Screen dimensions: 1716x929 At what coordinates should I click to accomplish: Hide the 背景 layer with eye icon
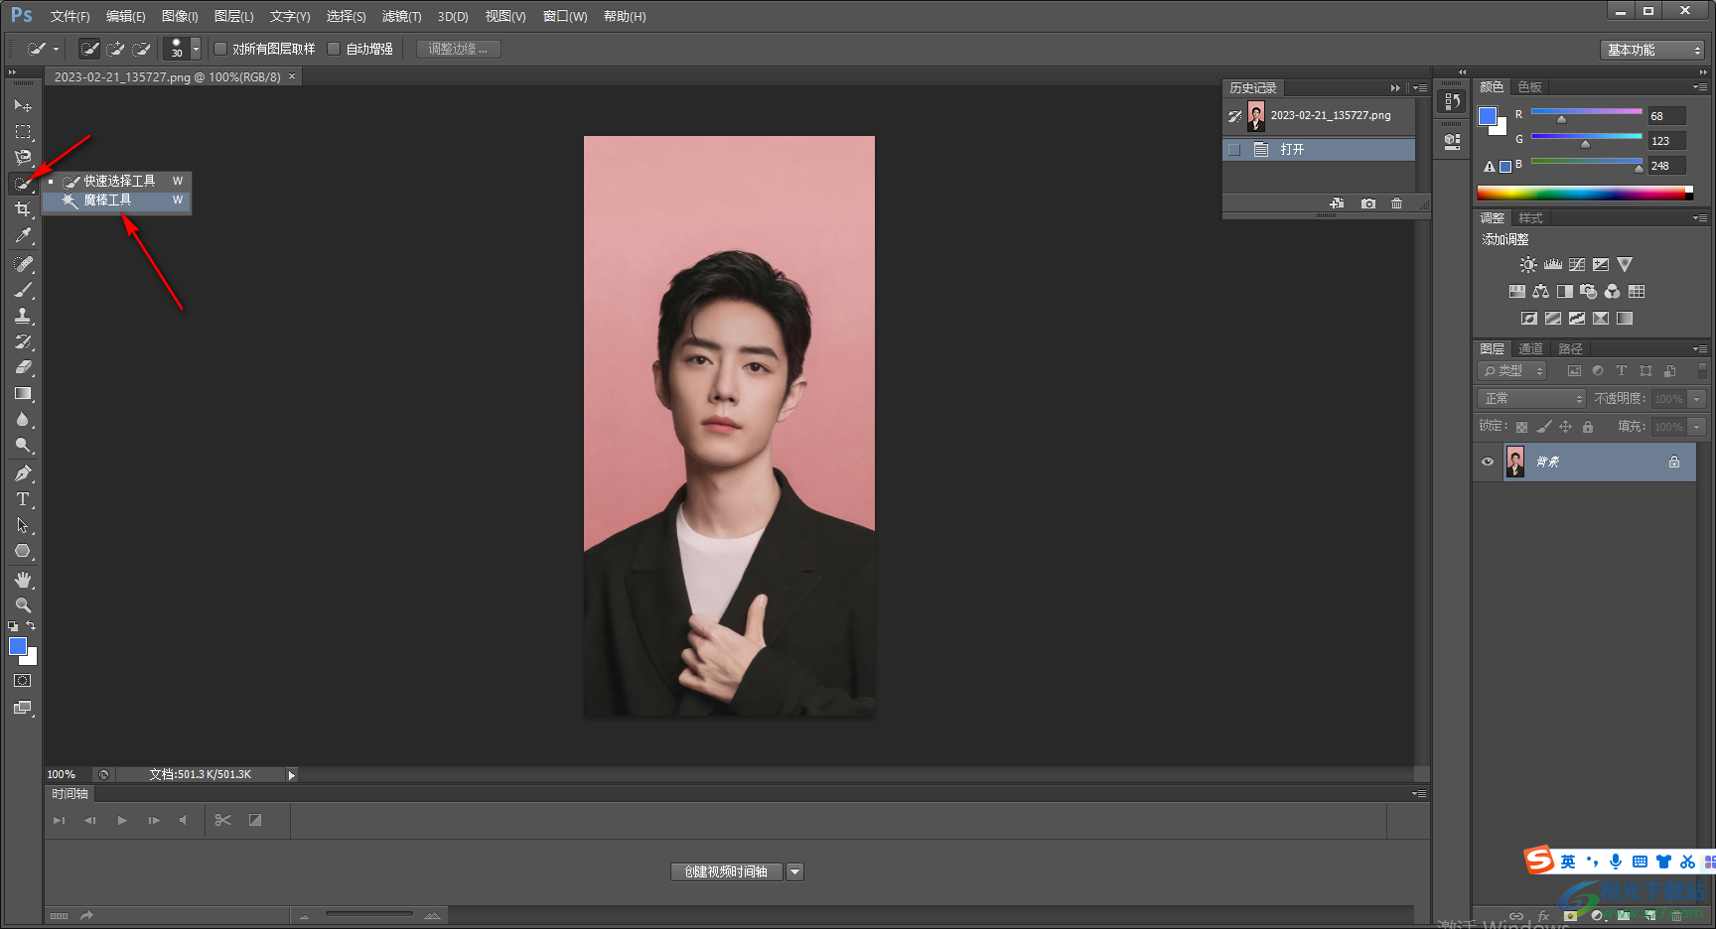pos(1488,462)
